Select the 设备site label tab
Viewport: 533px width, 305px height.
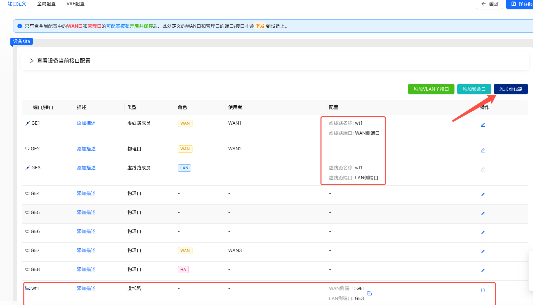[22, 41]
